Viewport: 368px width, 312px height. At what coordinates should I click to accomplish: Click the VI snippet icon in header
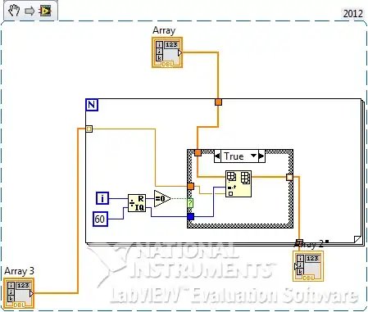45,11
